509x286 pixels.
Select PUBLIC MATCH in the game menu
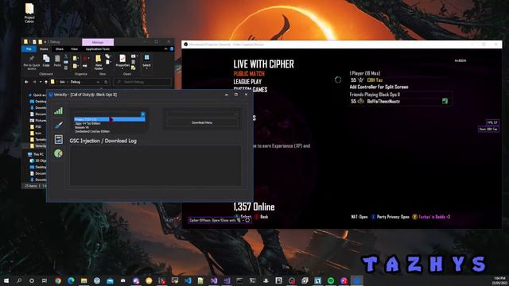249,74
